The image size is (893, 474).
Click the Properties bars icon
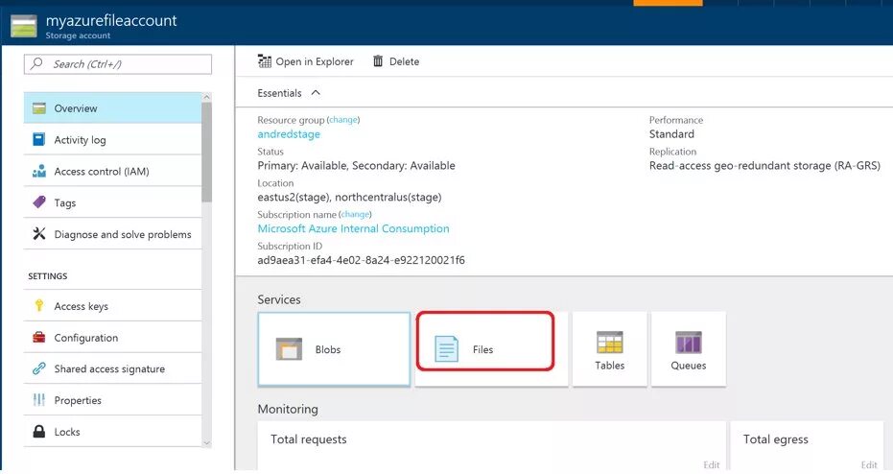click(x=38, y=400)
